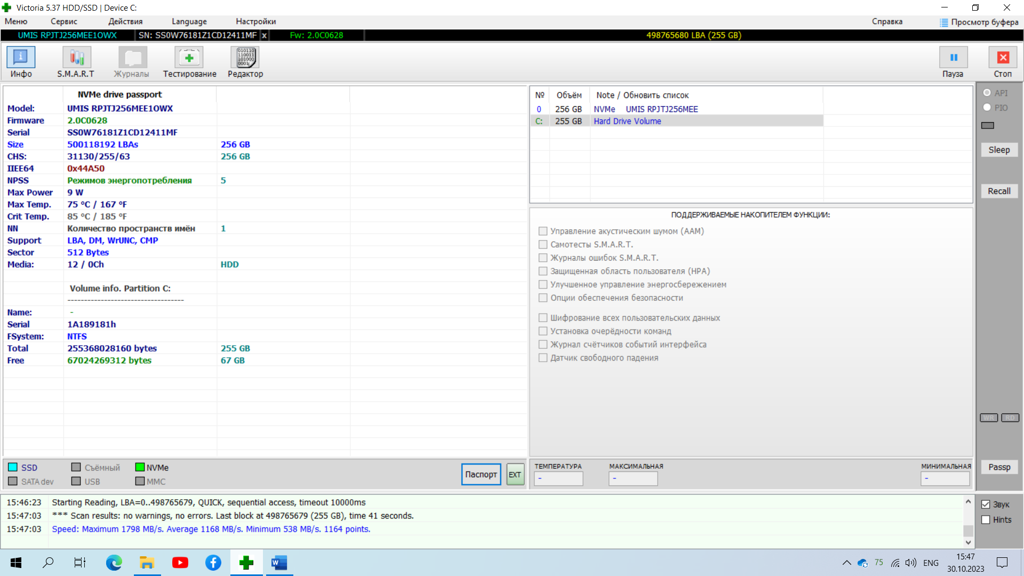Open the Справка help menu
This screenshot has width=1024, height=576.
pos(887,21)
